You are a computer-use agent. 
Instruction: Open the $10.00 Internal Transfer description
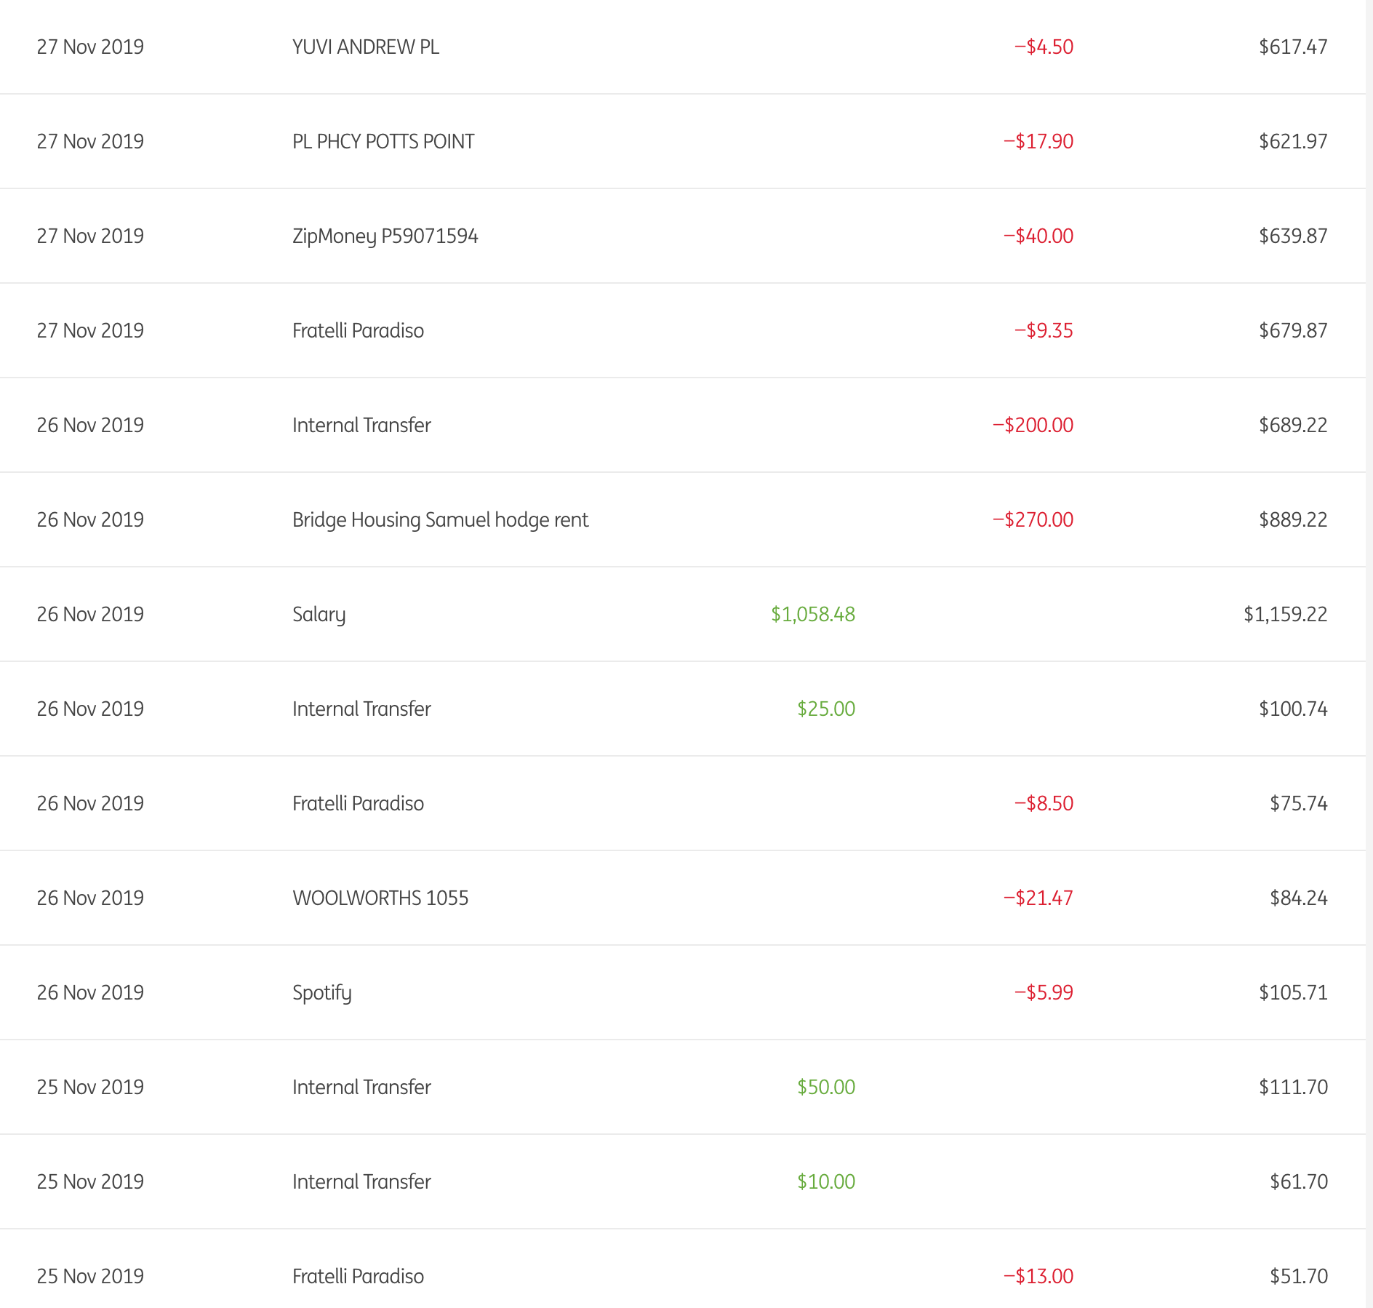[361, 1182]
